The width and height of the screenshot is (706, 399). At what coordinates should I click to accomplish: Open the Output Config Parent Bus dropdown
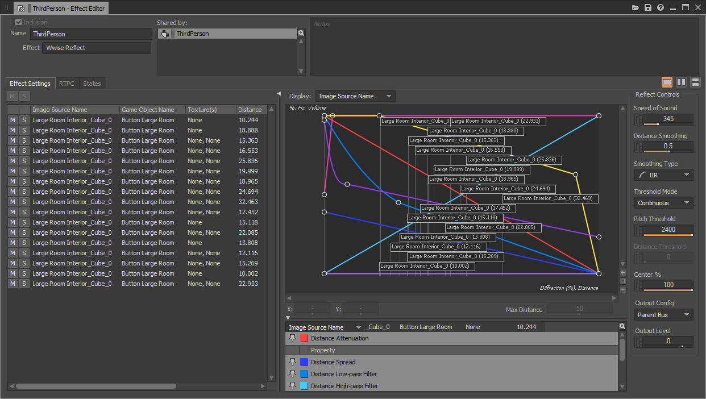[663, 315]
